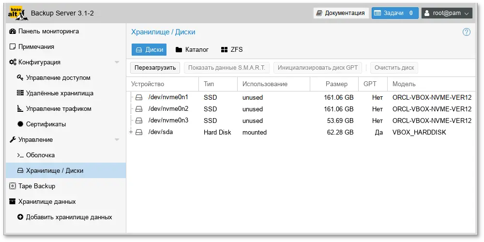This screenshot has height=242, width=484.
Task: Click the wrench icon beside Управление
Action: [x=13, y=140]
